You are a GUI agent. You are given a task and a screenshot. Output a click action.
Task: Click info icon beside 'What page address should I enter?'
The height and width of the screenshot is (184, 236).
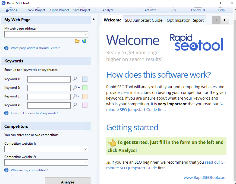coord(6,48)
